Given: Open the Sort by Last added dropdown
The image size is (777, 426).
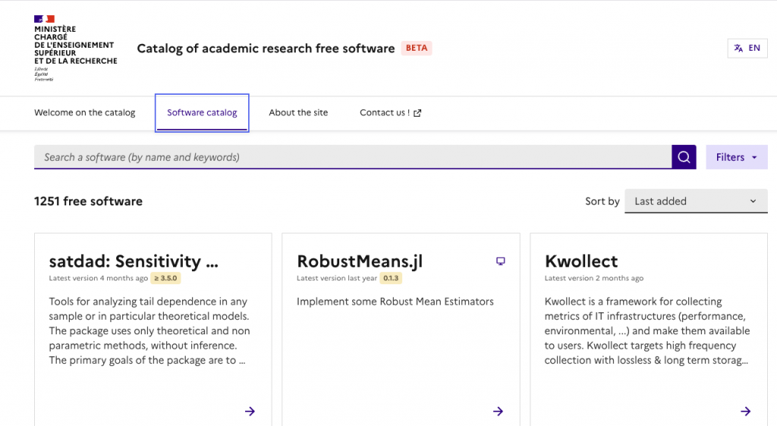Looking at the screenshot, I should coord(694,201).
